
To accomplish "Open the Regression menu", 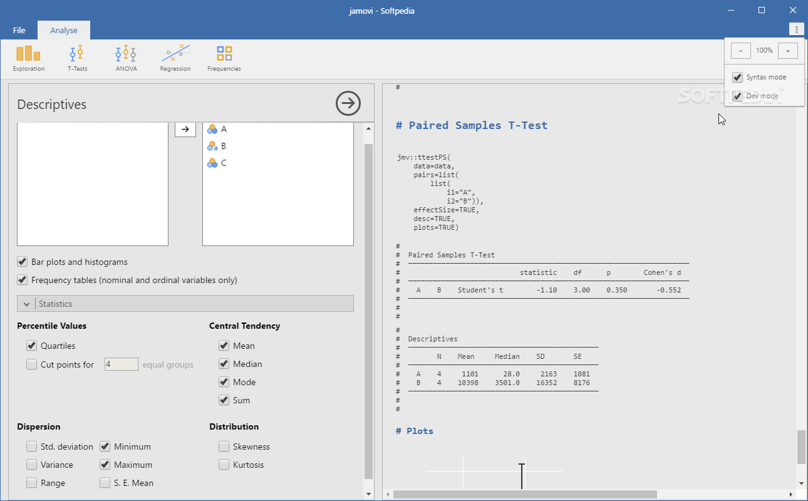I will point(175,59).
